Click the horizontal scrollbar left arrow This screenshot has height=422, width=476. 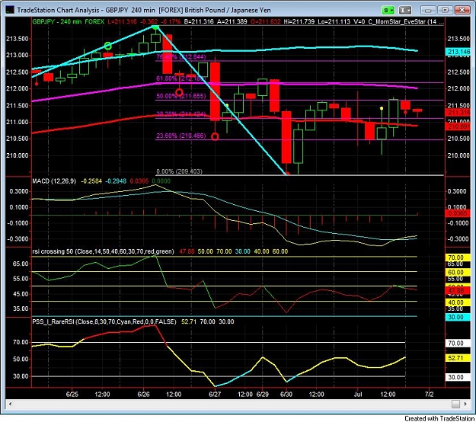point(10,404)
